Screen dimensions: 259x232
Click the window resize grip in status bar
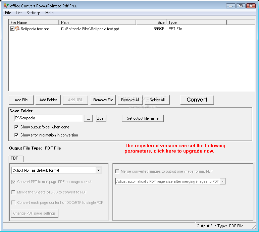pos(254,227)
